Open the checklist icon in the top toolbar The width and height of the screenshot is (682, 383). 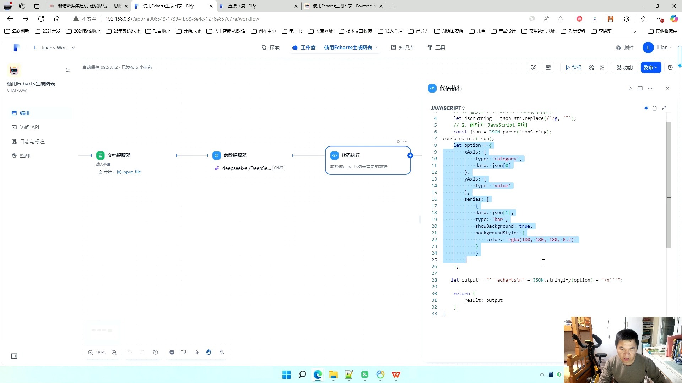pos(602,67)
